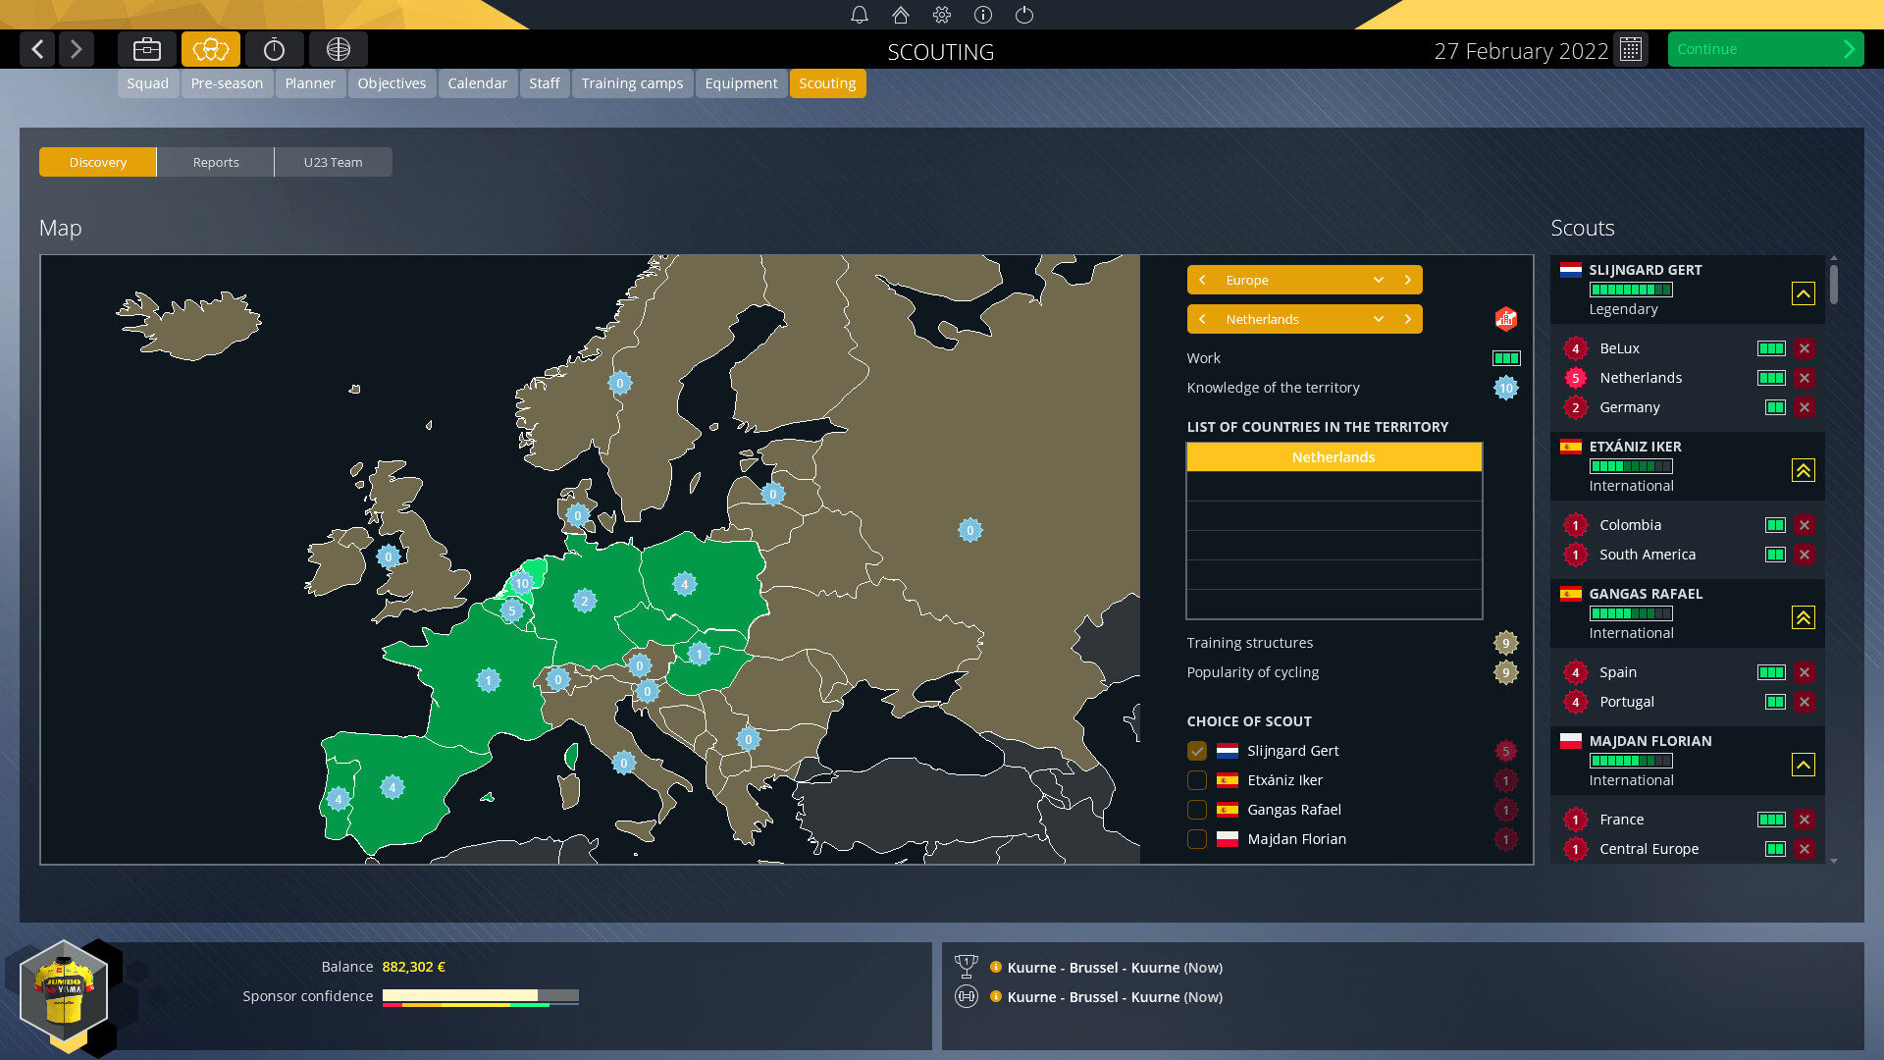The height and width of the screenshot is (1060, 1884).
Task: Toggle Slijngard Gert scout checkbox
Action: [1197, 751]
